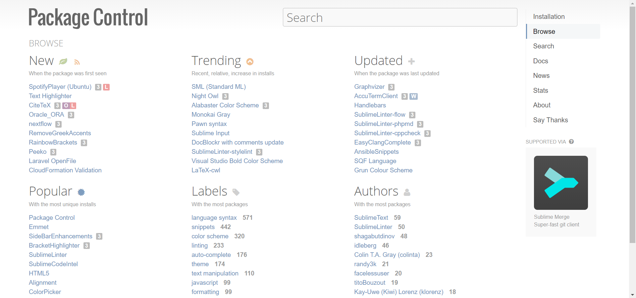Open the Trending section heading

click(x=216, y=61)
